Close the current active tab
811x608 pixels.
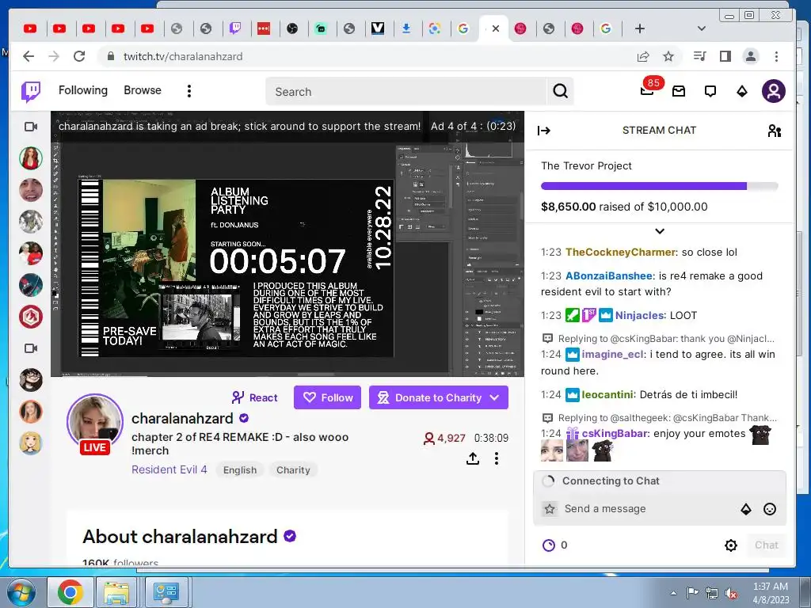(496, 28)
